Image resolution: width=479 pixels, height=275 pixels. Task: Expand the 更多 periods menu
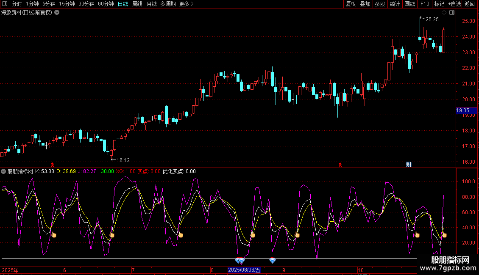pos(187,4)
